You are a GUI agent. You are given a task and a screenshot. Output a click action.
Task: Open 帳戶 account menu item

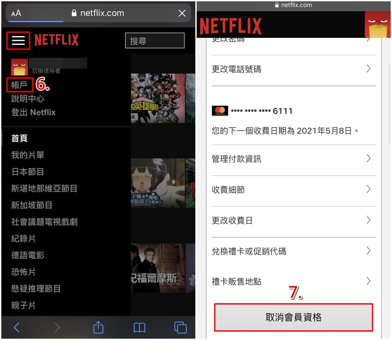[19, 85]
